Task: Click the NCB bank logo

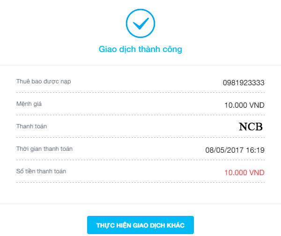Action: (x=251, y=126)
